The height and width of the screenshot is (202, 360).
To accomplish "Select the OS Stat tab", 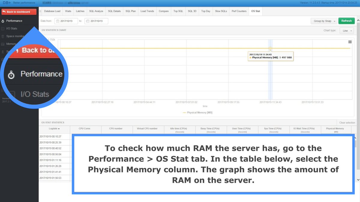I will click(x=256, y=11).
